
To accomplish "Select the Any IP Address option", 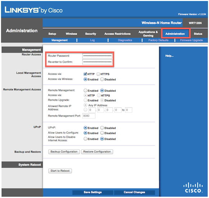I will (x=85, y=105).
